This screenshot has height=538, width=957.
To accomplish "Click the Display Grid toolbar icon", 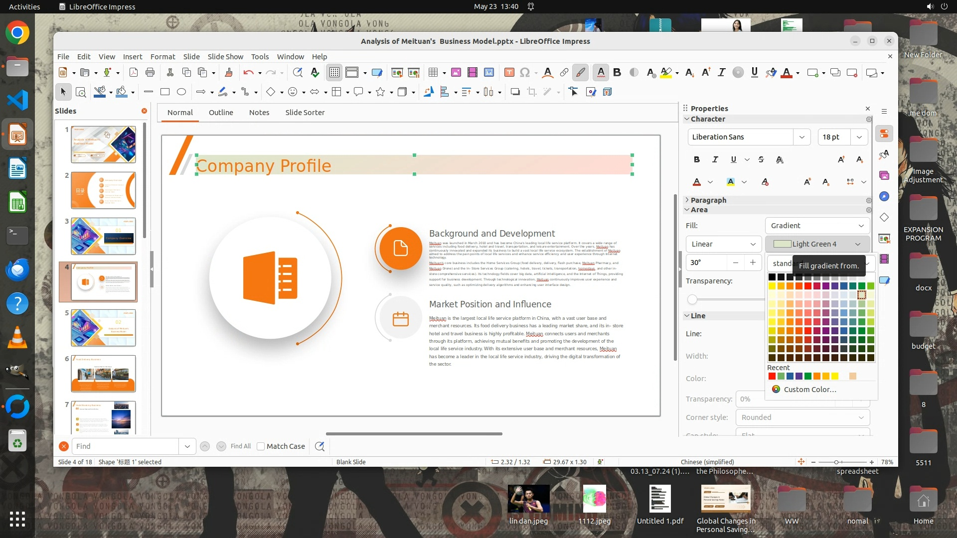I will tap(334, 73).
